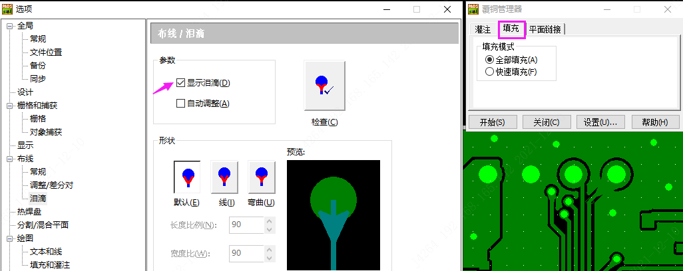
Task: Click the PADS icon in the 覆铜管理器 title bar
Action: 473,9
